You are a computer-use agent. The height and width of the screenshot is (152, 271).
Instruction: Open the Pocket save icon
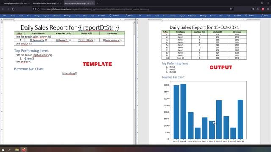tap(253, 9)
